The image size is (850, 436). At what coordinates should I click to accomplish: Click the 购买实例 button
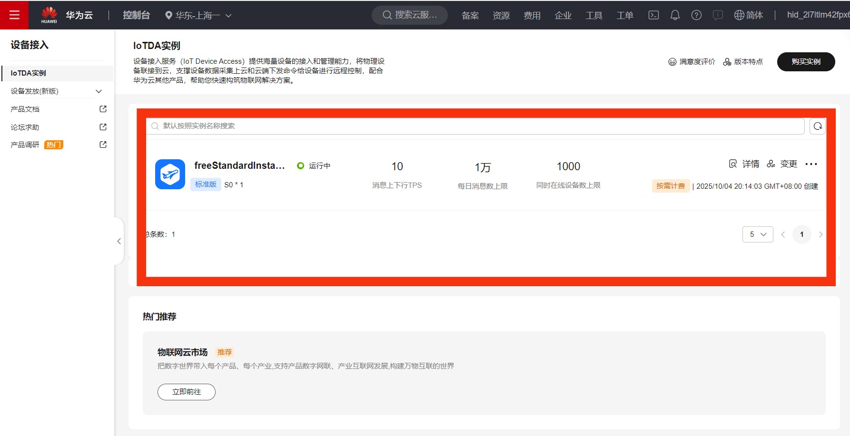coord(806,62)
